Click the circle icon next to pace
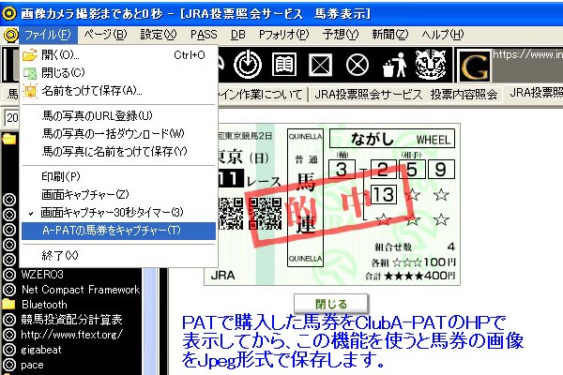Viewport: 563px width, 375px height. click(x=9, y=365)
